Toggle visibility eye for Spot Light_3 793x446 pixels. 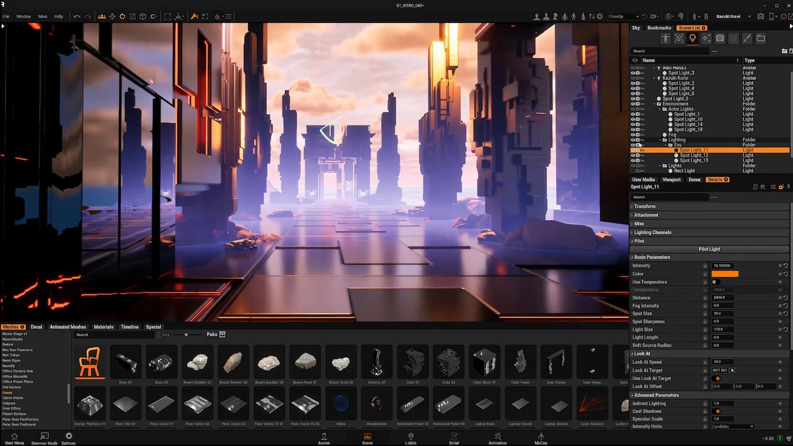[633, 73]
